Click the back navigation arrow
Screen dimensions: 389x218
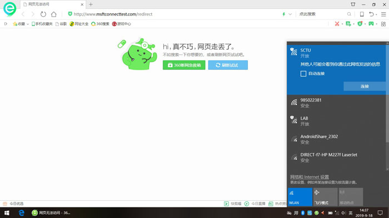point(23,14)
